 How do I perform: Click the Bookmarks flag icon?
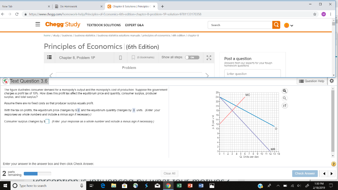(x=133, y=57)
